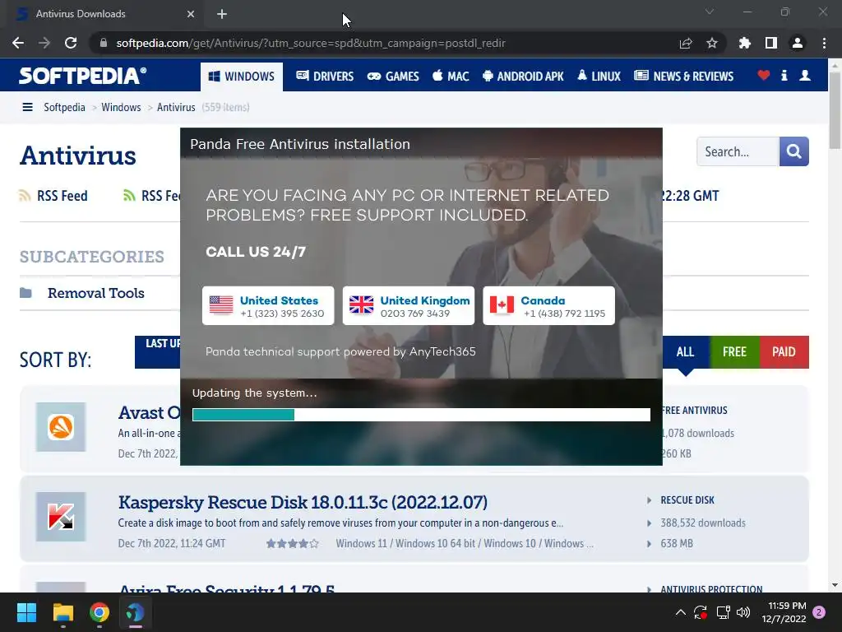Viewport: 842px width, 632px height.
Task: Click the magnifier search button
Action: [793, 151]
